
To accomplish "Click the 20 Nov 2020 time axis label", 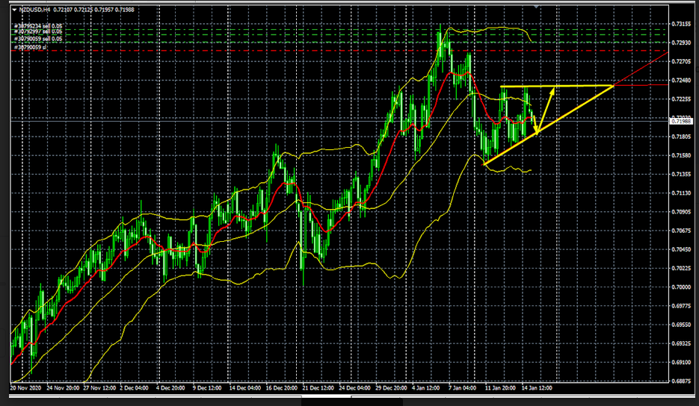I will (27, 388).
